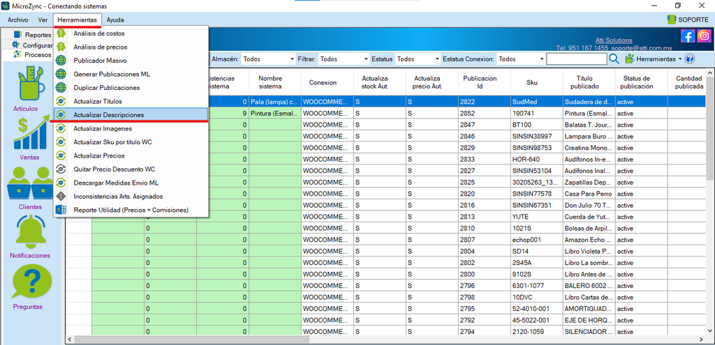Click the blue help icon beside Herramientas

coord(689,59)
